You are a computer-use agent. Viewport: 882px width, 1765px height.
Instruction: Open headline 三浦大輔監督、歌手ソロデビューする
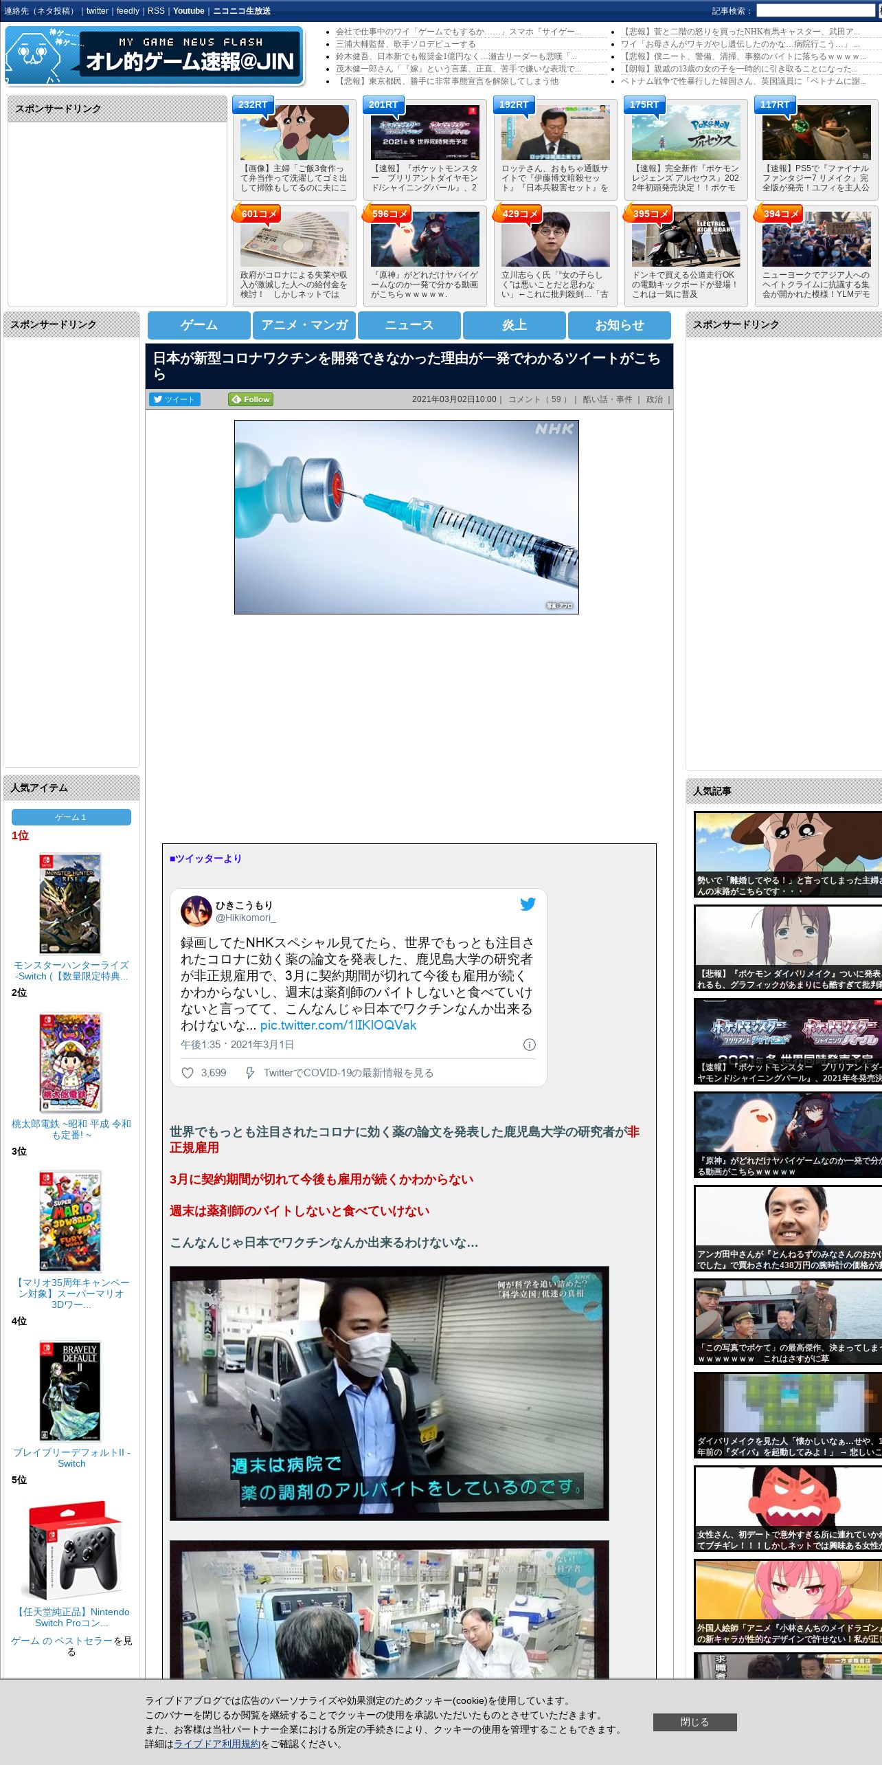point(405,44)
